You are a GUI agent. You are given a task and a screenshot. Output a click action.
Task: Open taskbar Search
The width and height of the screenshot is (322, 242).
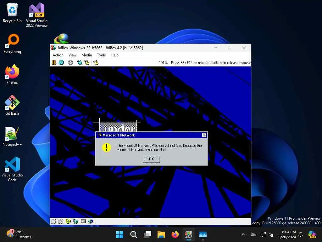coord(133,234)
